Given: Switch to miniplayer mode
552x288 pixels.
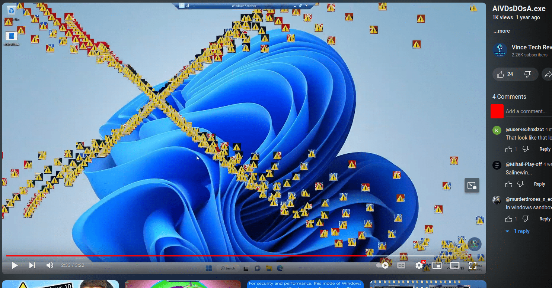Looking at the screenshot, I should tap(437, 265).
